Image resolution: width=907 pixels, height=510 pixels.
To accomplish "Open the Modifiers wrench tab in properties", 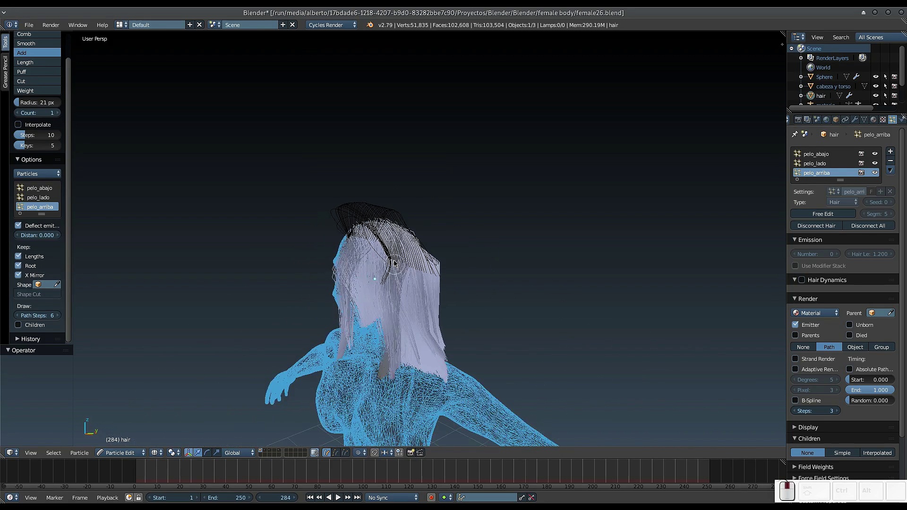I will click(854, 119).
